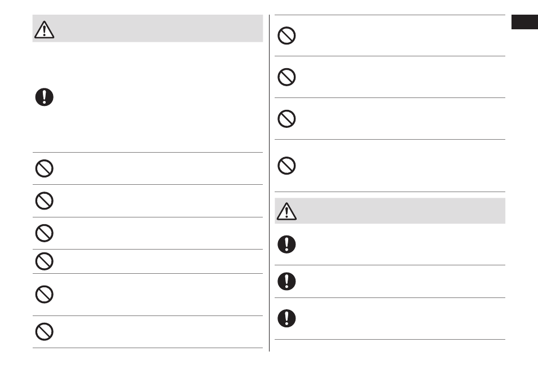
Task: Click the warning triangle in left gray header
Action: tap(44, 29)
